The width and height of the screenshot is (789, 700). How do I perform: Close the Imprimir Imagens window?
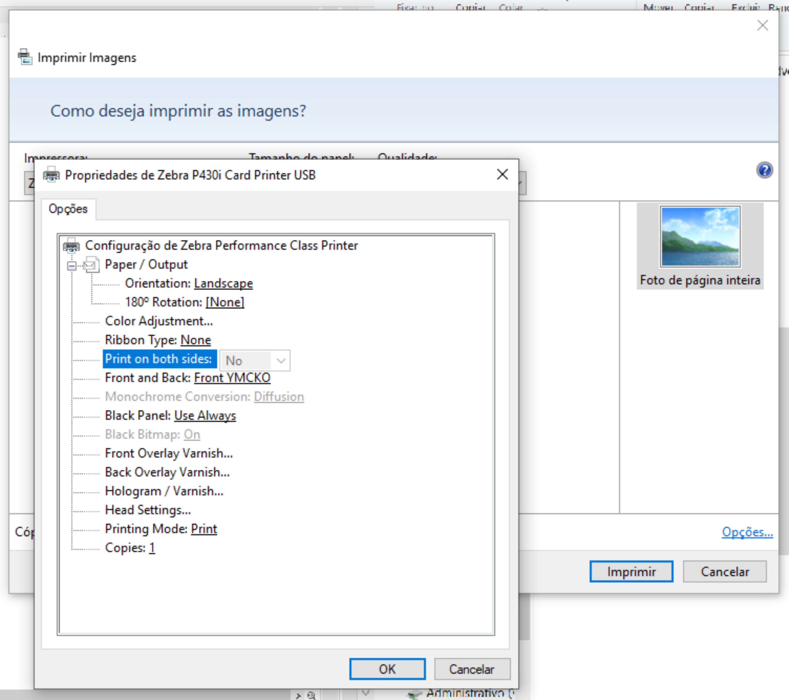pos(762,25)
